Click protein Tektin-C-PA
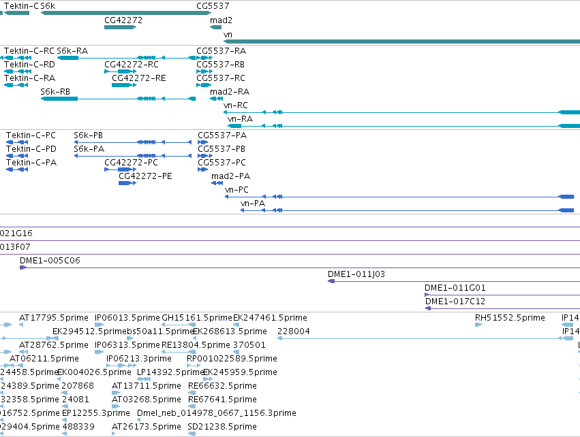580x437 pixels. point(17,170)
